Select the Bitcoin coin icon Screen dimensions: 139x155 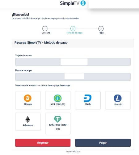(x=27, y=98)
